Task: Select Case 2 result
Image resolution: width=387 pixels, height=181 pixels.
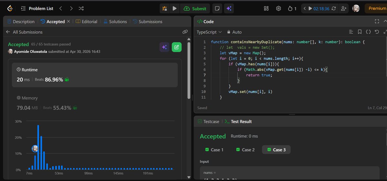Action: pyautogui.click(x=245, y=150)
